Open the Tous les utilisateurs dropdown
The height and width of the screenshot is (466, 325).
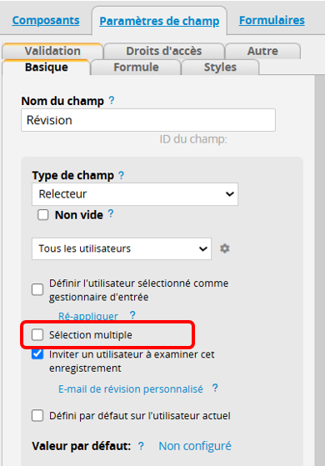tap(122, 248)
